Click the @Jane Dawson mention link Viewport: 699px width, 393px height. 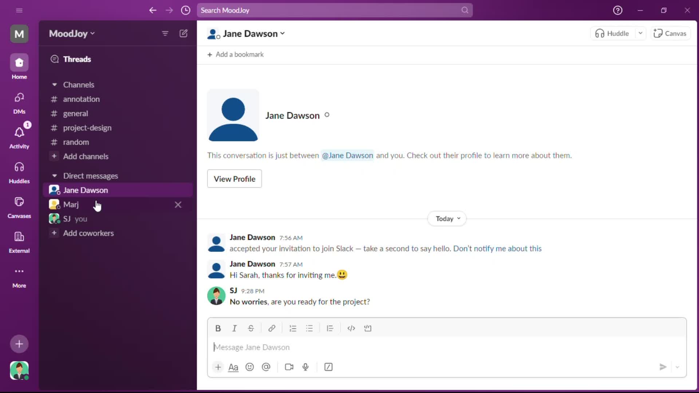(x=347, y=155)
